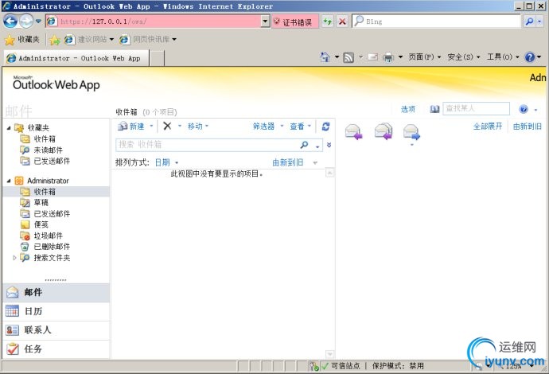Click the Find Someone (查找某人) field

tap(476, 108)
